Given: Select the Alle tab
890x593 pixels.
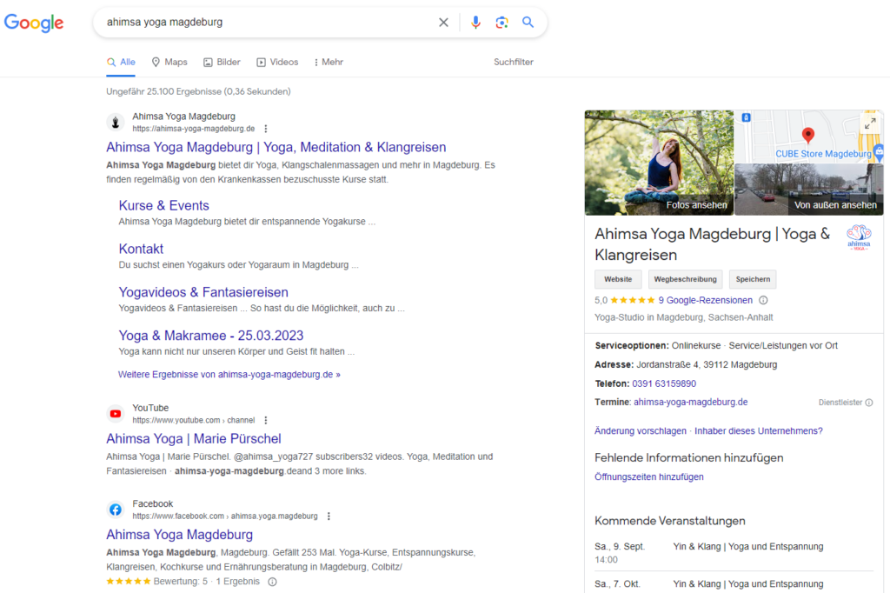Looking at the screenshot, I should (x=122, y=62).
